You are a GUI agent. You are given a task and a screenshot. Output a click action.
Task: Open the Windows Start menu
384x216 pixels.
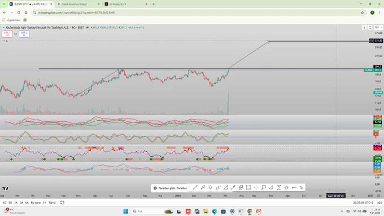pyautogui.click(x=125, y=211)
